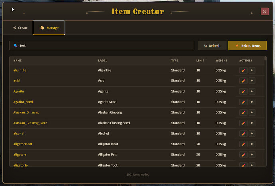Viewport: 275px width, 186px height.
Task: Click the Reload Items button
Action: [247, 45]
